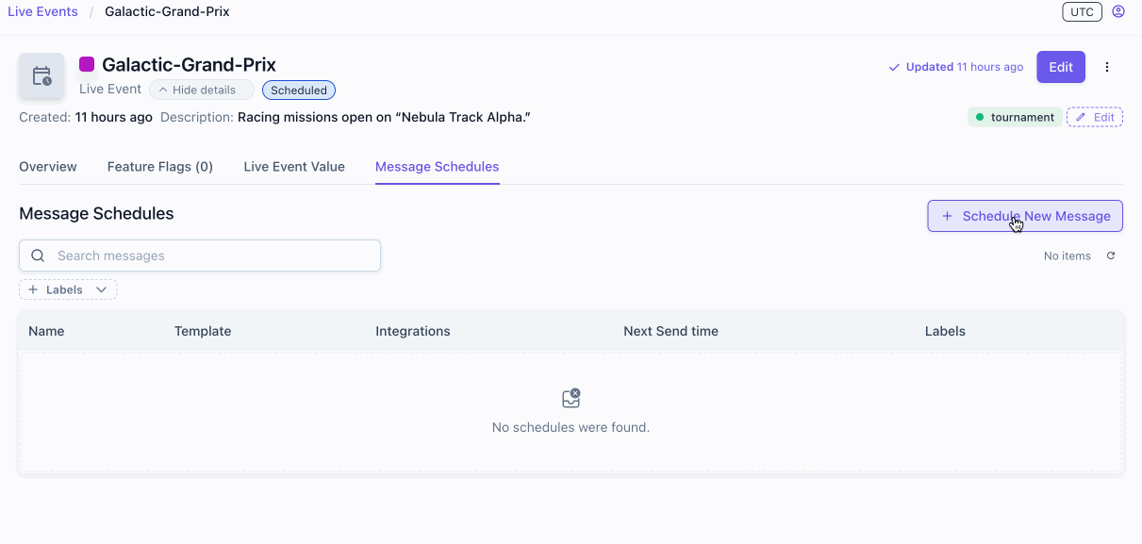
Task: Click the empty-state calendar icon under the table
Action: [571, 398]
